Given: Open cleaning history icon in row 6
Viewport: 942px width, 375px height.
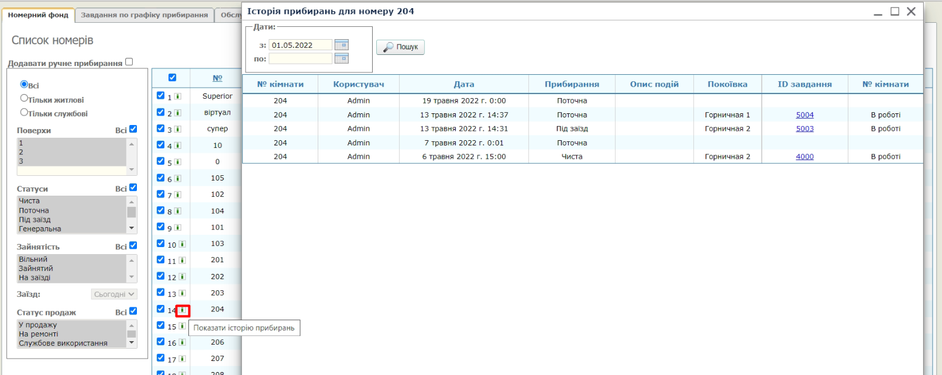Looking at the screenshot, I should pyautogui.click(x=177, y=179).
